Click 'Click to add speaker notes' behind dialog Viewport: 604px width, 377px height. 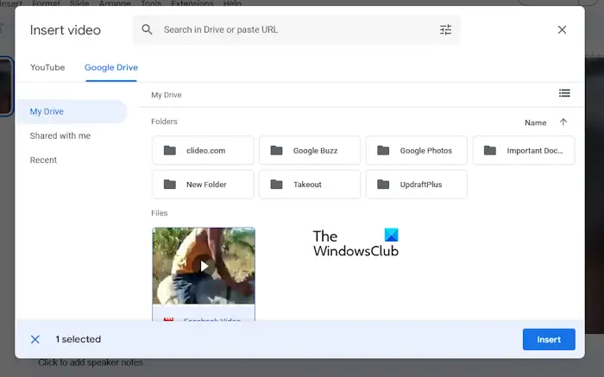[x=91, y=362]
